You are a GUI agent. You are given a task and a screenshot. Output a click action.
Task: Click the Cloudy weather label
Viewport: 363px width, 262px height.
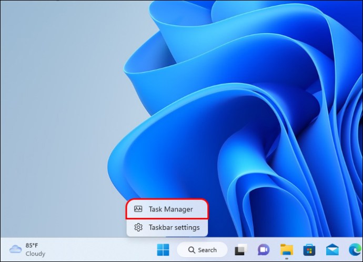35,254
